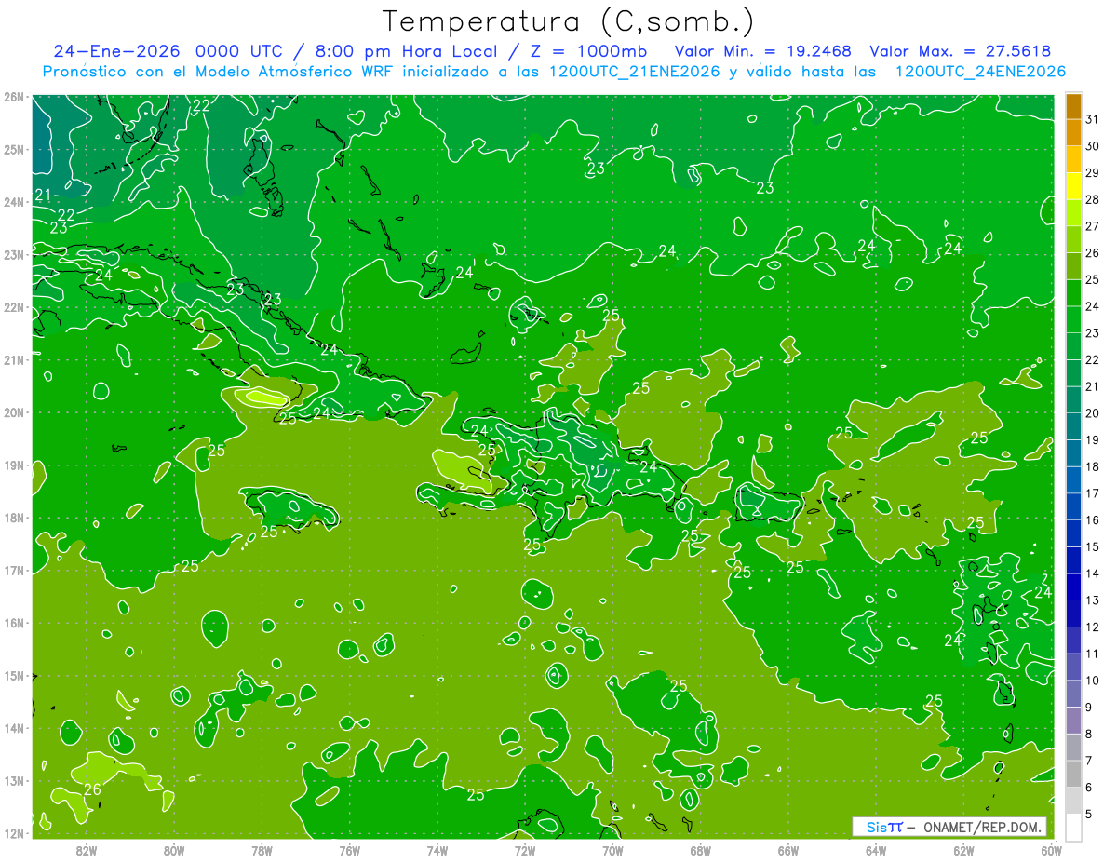Click the white contour label '21' on the map

(x=42, y=195)
